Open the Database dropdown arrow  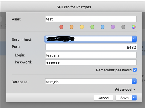[134, 81]
